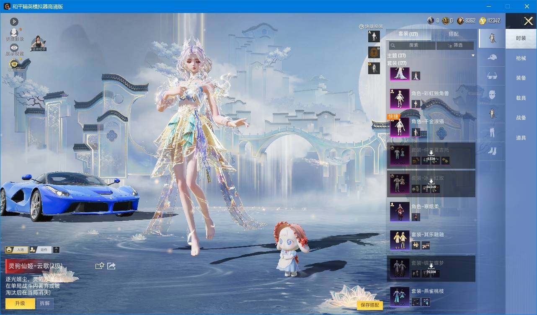Image resolution: width=537 pixels, height=315 pixels.
Task: Toggle the 入场 entrance emote button
Action: pyautogui.click(x=16, y=250)
